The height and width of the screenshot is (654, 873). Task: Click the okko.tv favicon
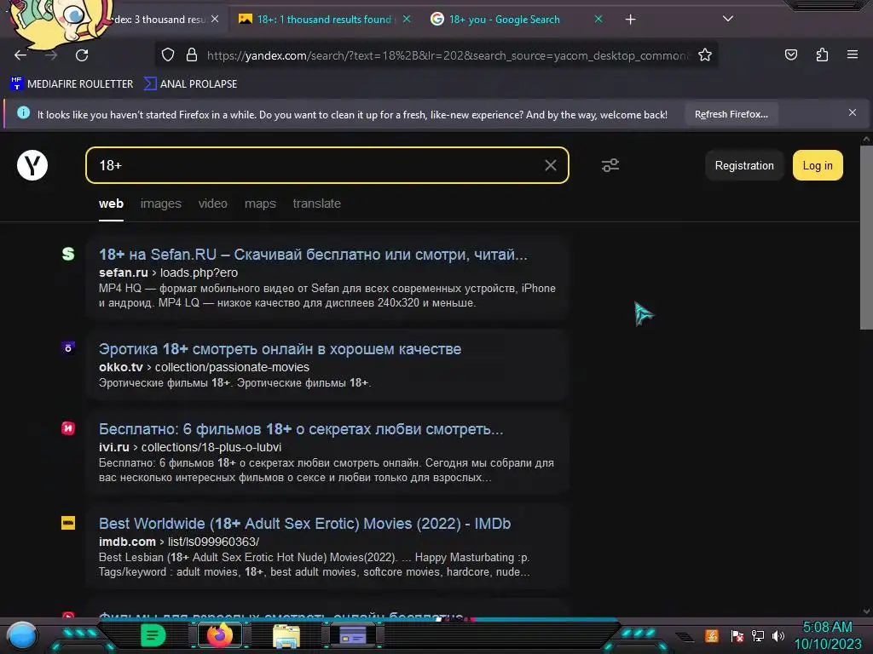[x=68, y=348]
